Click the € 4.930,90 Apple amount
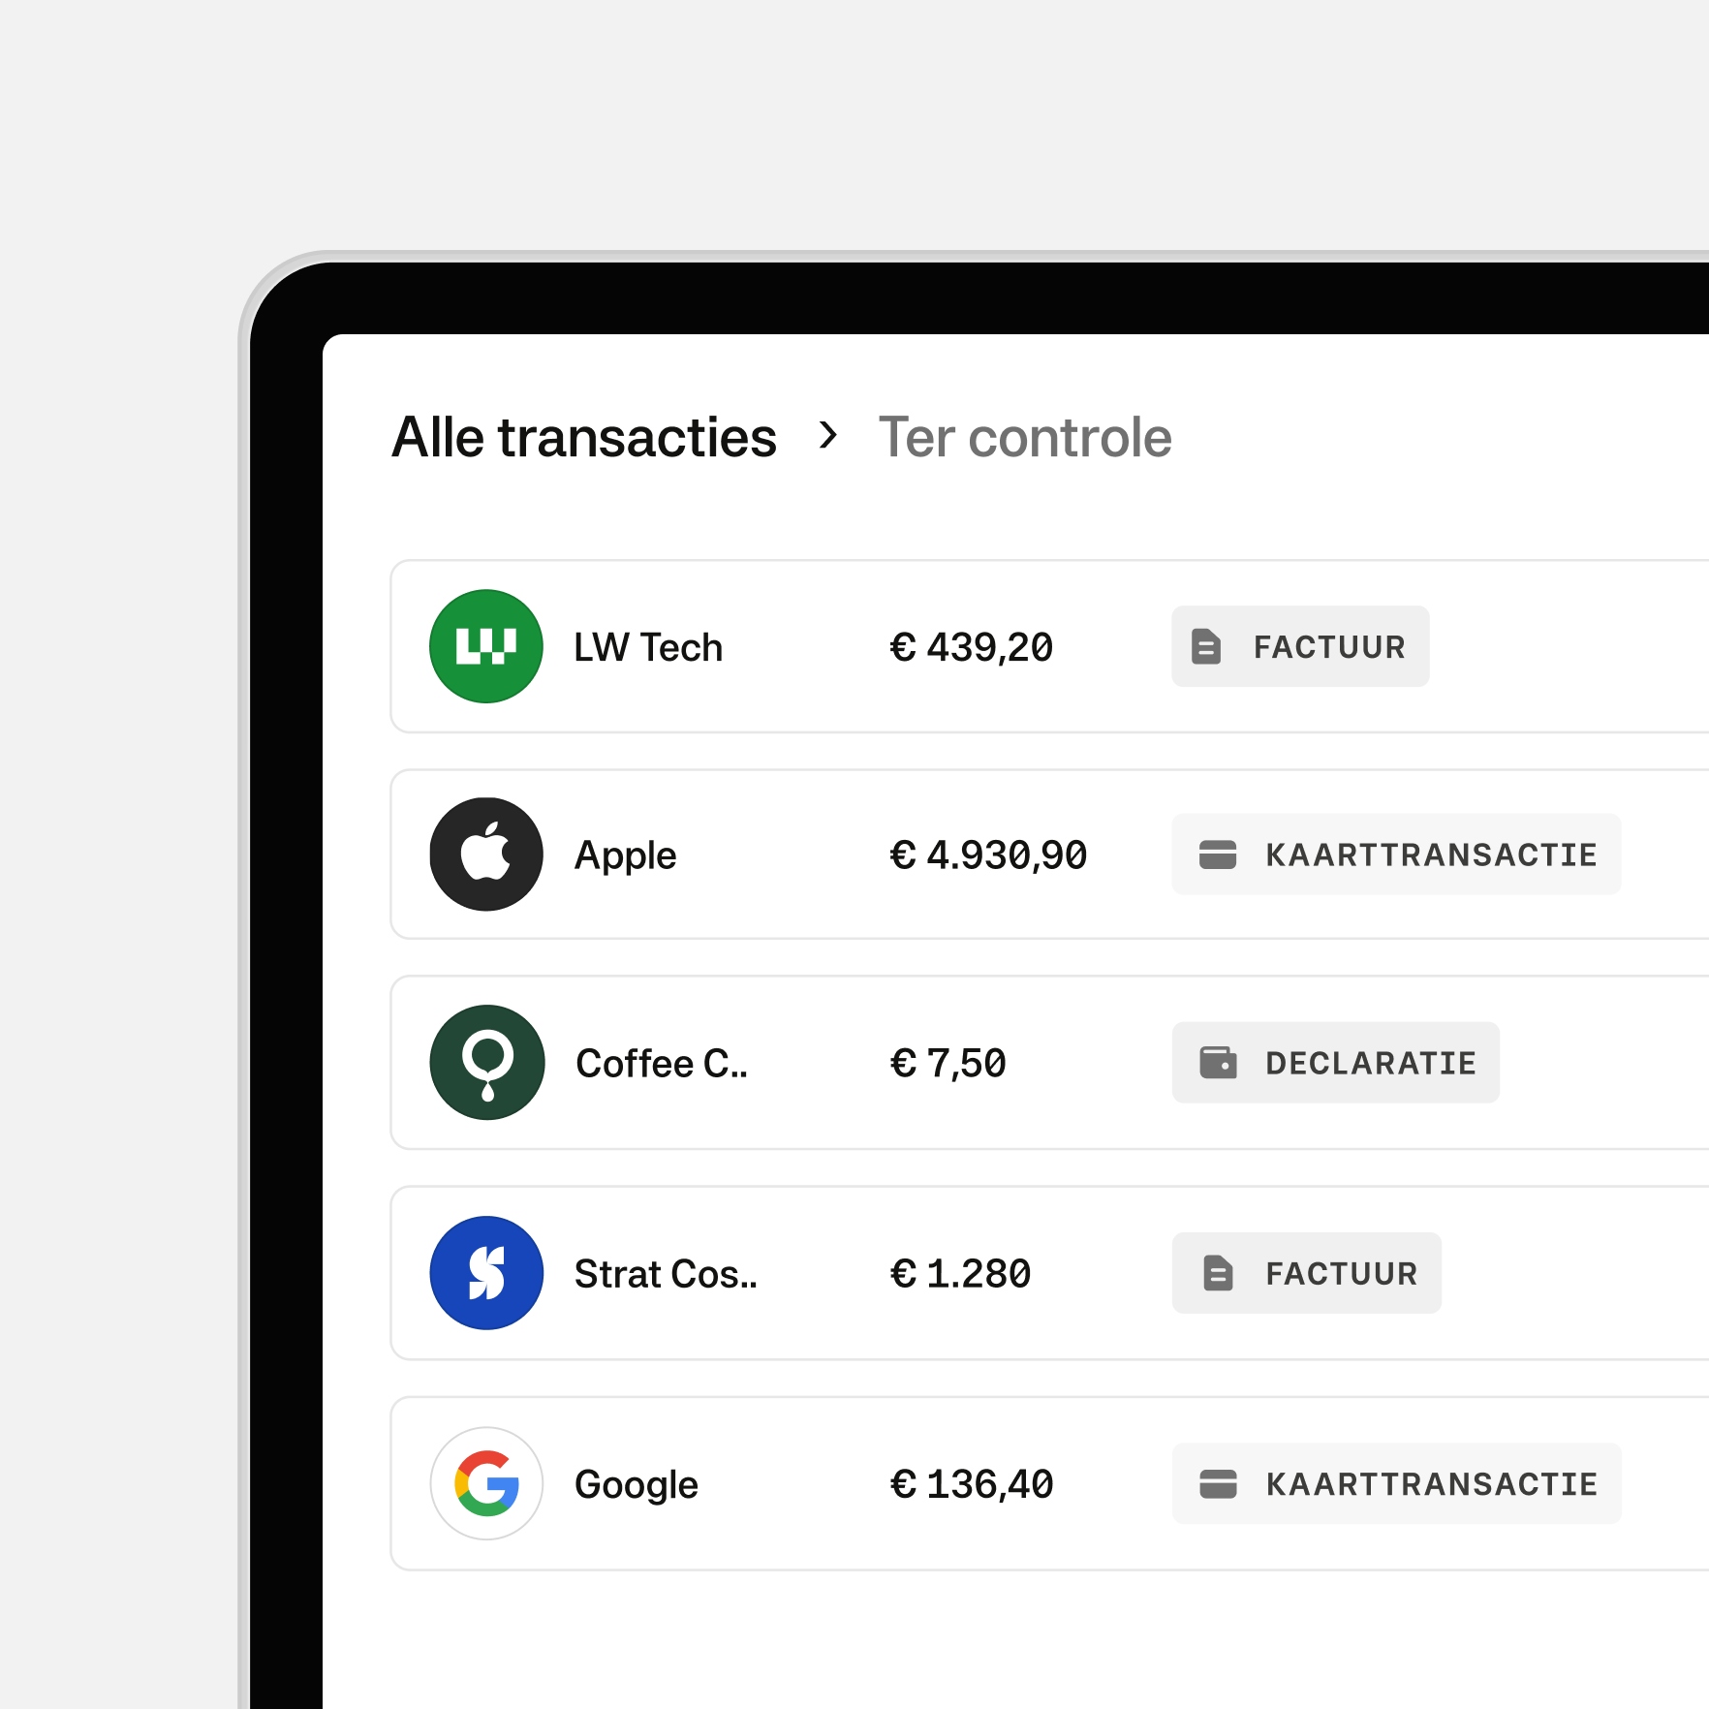 [987, 854]
